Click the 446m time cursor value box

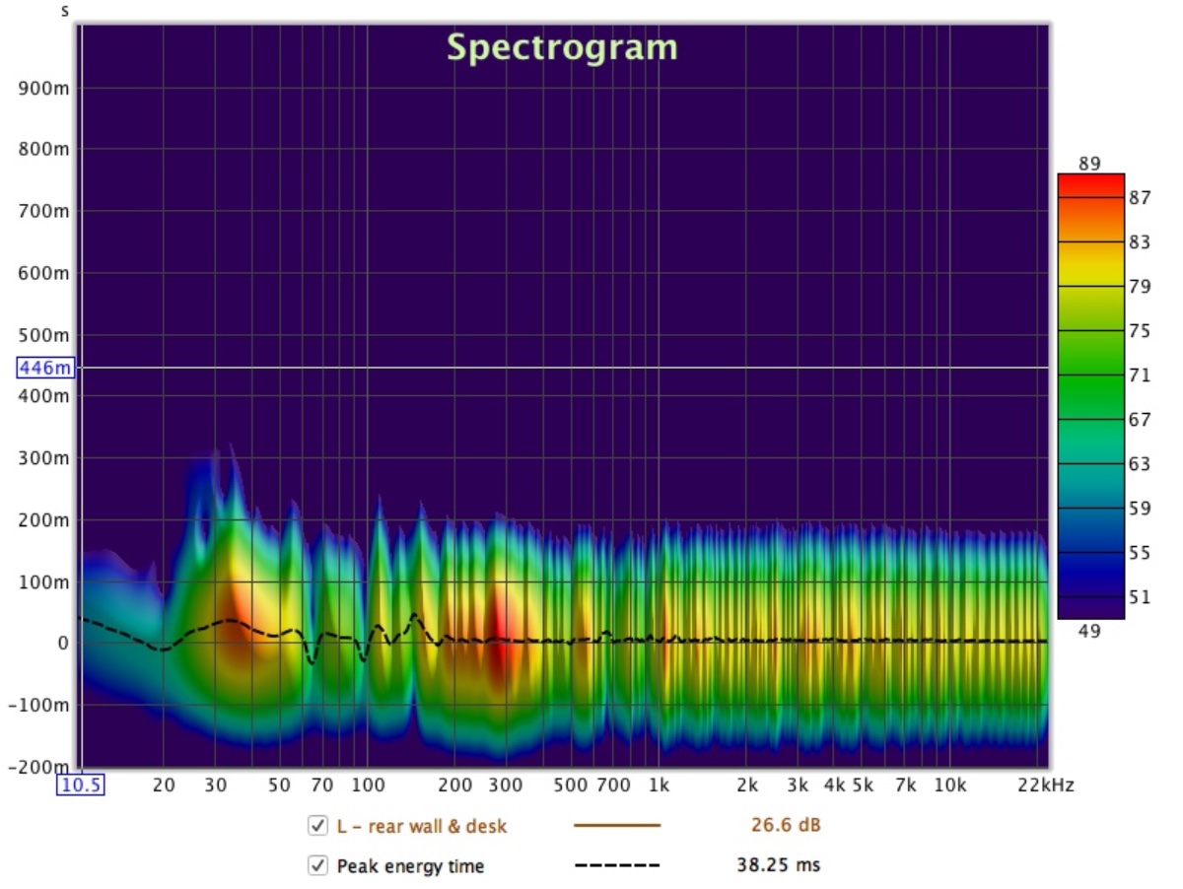(45, 369)
